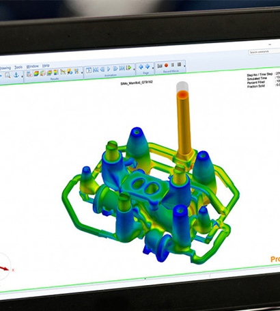The width and height of the screenshot is (280, 311).
Task: Click the 'Simulated Time' label
Action: tap(257, 79)
